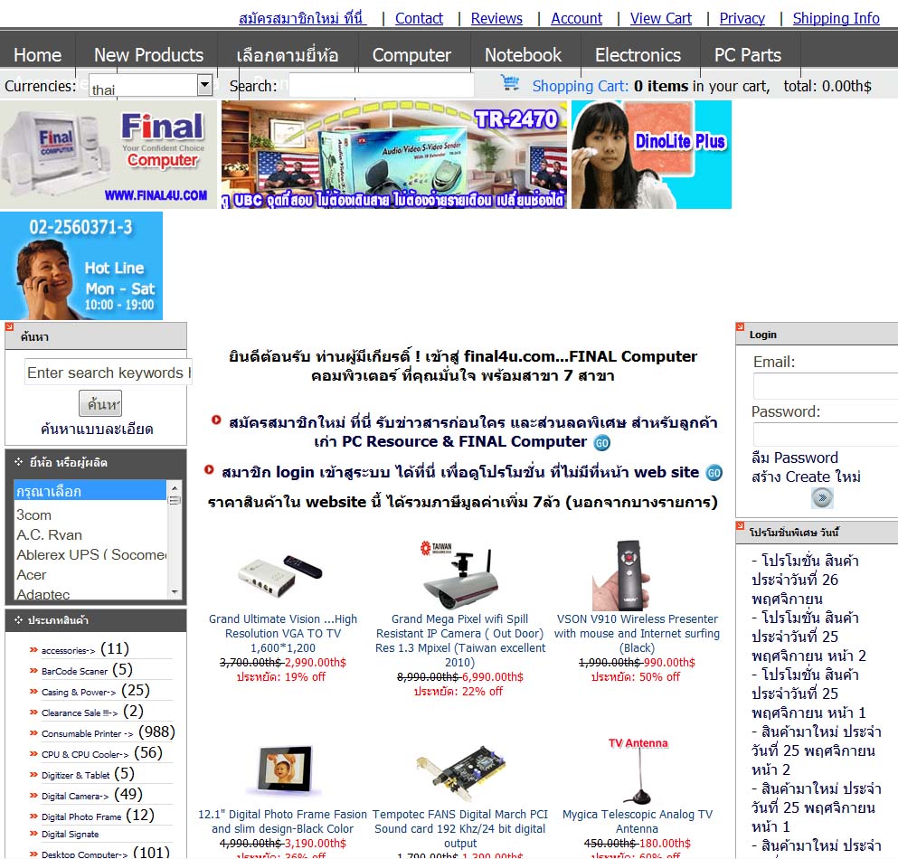Select กรุณาเลือก option in brand list

[90, 491]
